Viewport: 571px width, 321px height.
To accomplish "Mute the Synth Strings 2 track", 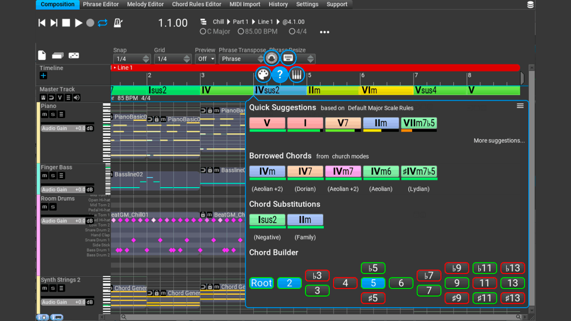I will (44, 288).
